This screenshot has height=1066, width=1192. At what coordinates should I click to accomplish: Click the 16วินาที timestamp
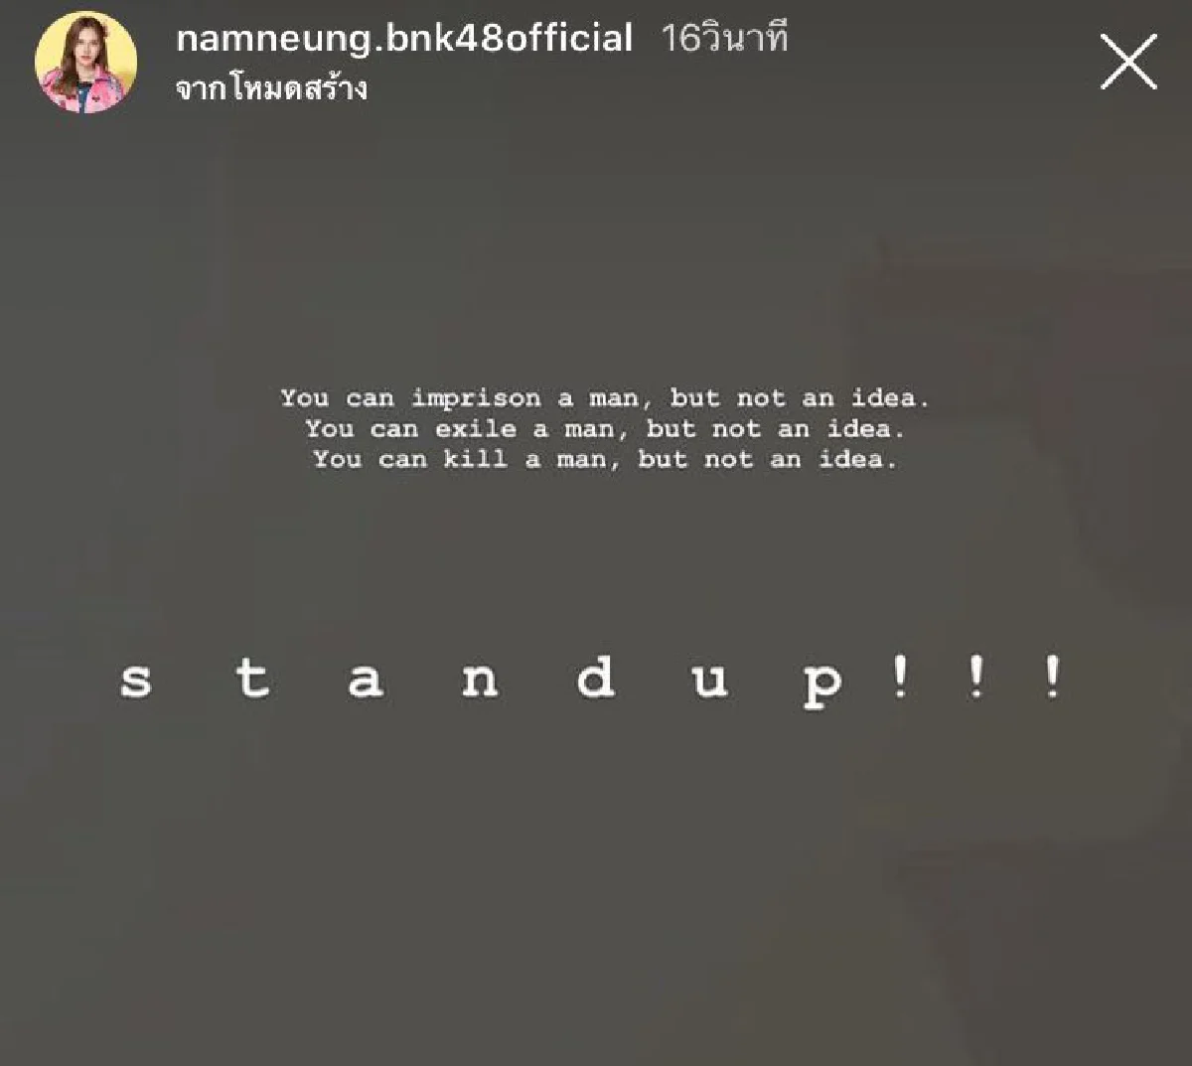[724, 39]
